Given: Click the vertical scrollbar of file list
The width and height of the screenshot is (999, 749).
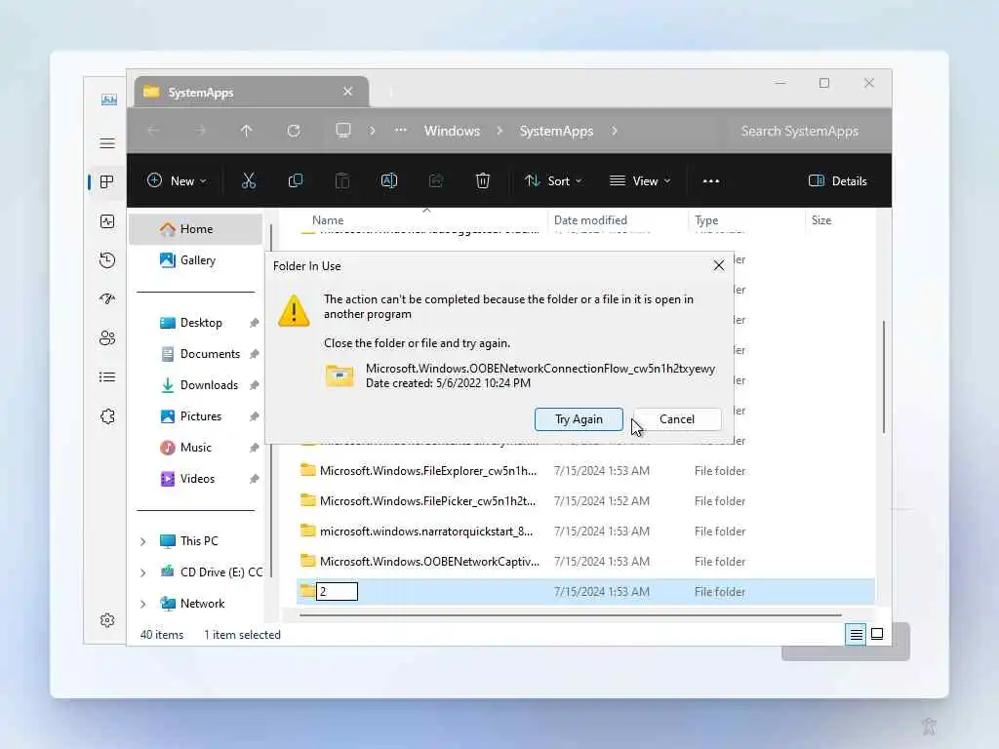Looking at the screenshot, I should [x=884, y=377].
